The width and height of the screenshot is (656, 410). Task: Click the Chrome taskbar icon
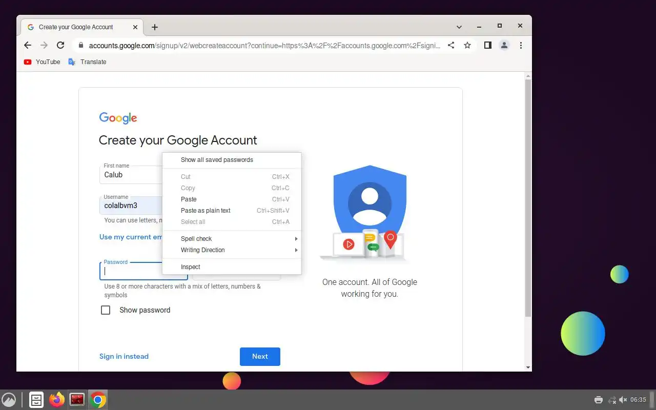tap(98, 400)
